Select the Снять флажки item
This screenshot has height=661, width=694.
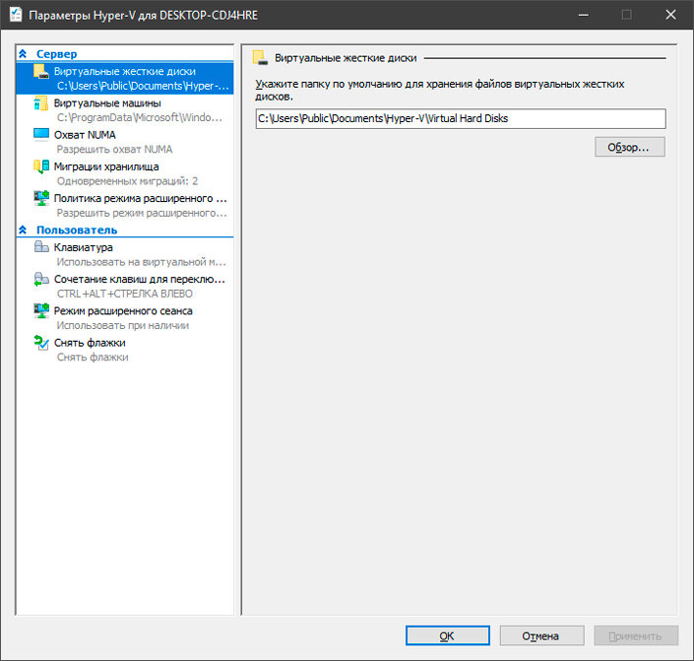tap(125, 350)
